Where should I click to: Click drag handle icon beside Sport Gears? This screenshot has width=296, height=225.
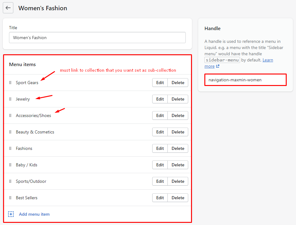[10, 83]
